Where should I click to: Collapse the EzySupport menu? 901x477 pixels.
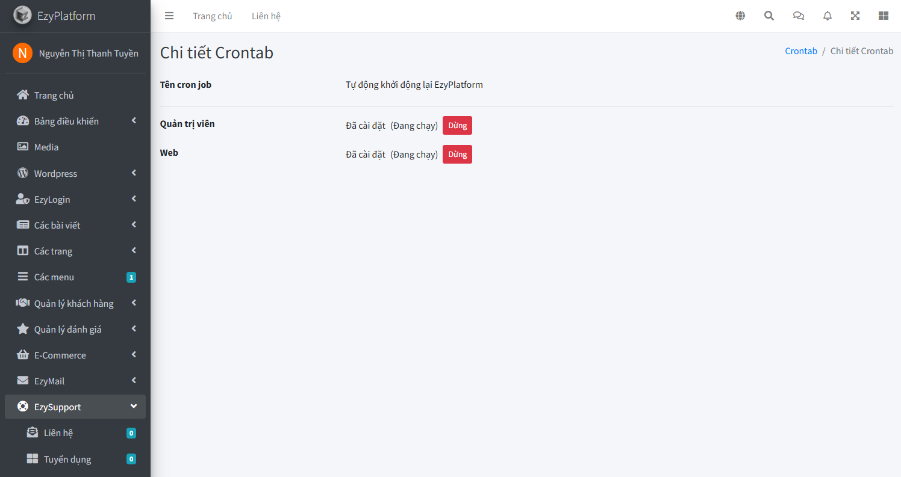[x=75, y=407]
